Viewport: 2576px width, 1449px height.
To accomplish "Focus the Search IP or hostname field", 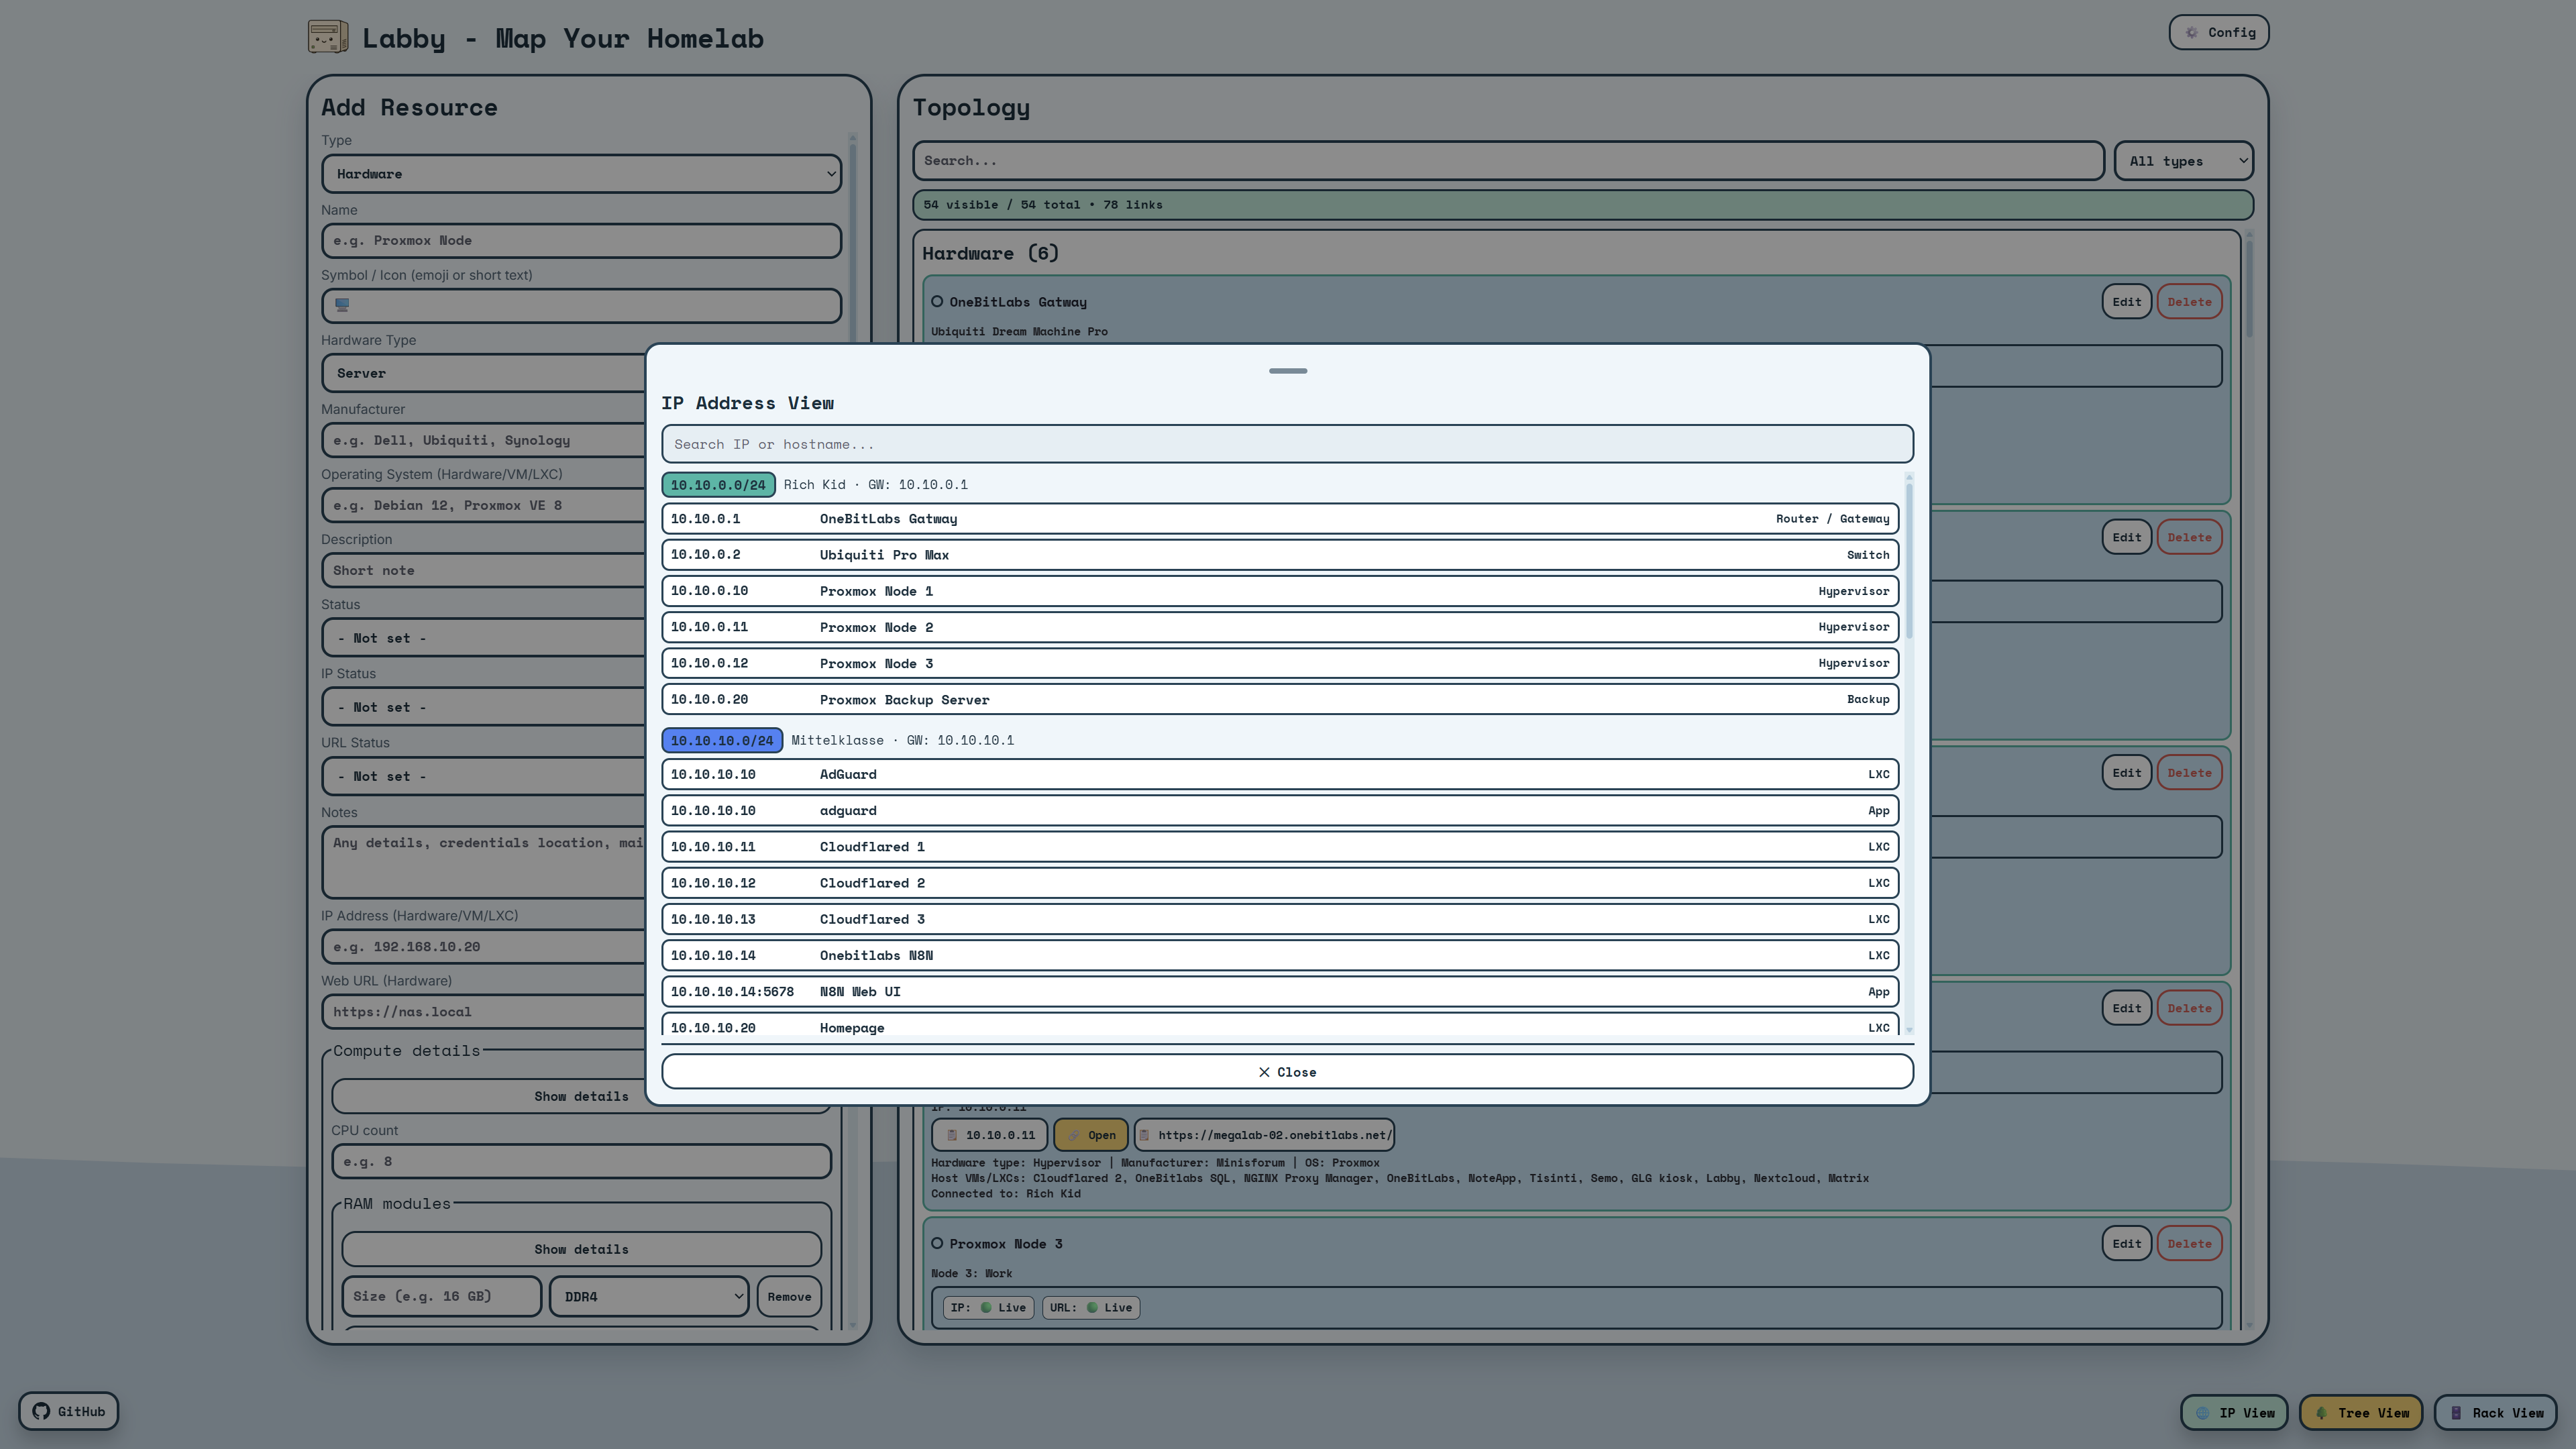I will pyautogui.click(x=1287, y=444).
